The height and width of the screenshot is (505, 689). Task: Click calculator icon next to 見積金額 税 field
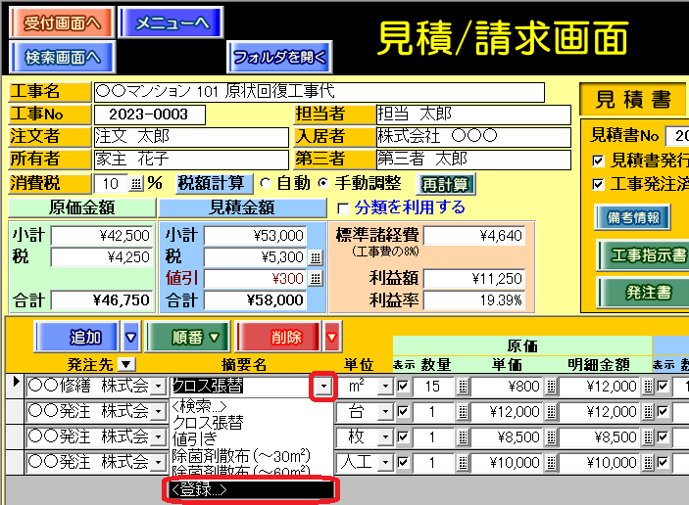point(315,256)
